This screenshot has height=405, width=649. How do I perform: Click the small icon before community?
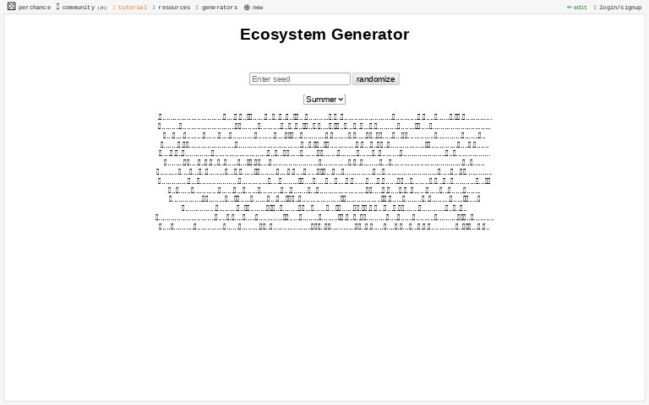(58, 7)
